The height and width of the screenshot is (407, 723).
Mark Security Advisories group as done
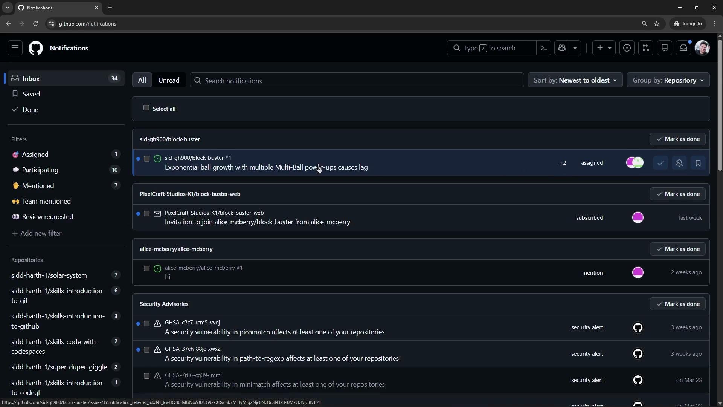pyautogui.click(x=678, y=304)
